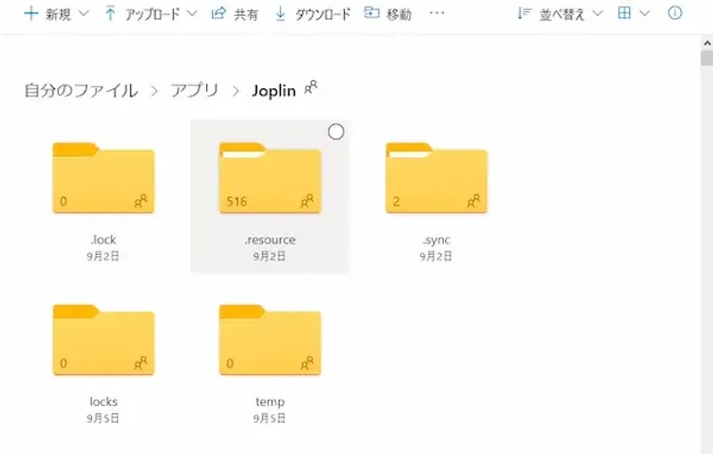Open the 並べ替え (Sort) dropdown
Viewport: 713px width, 454px height.
point(597,14)
